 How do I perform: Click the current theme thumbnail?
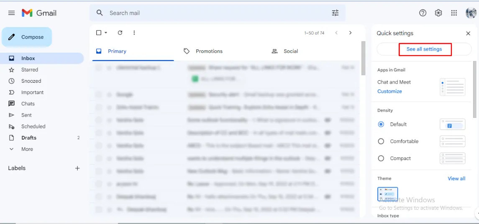point(388,194)
